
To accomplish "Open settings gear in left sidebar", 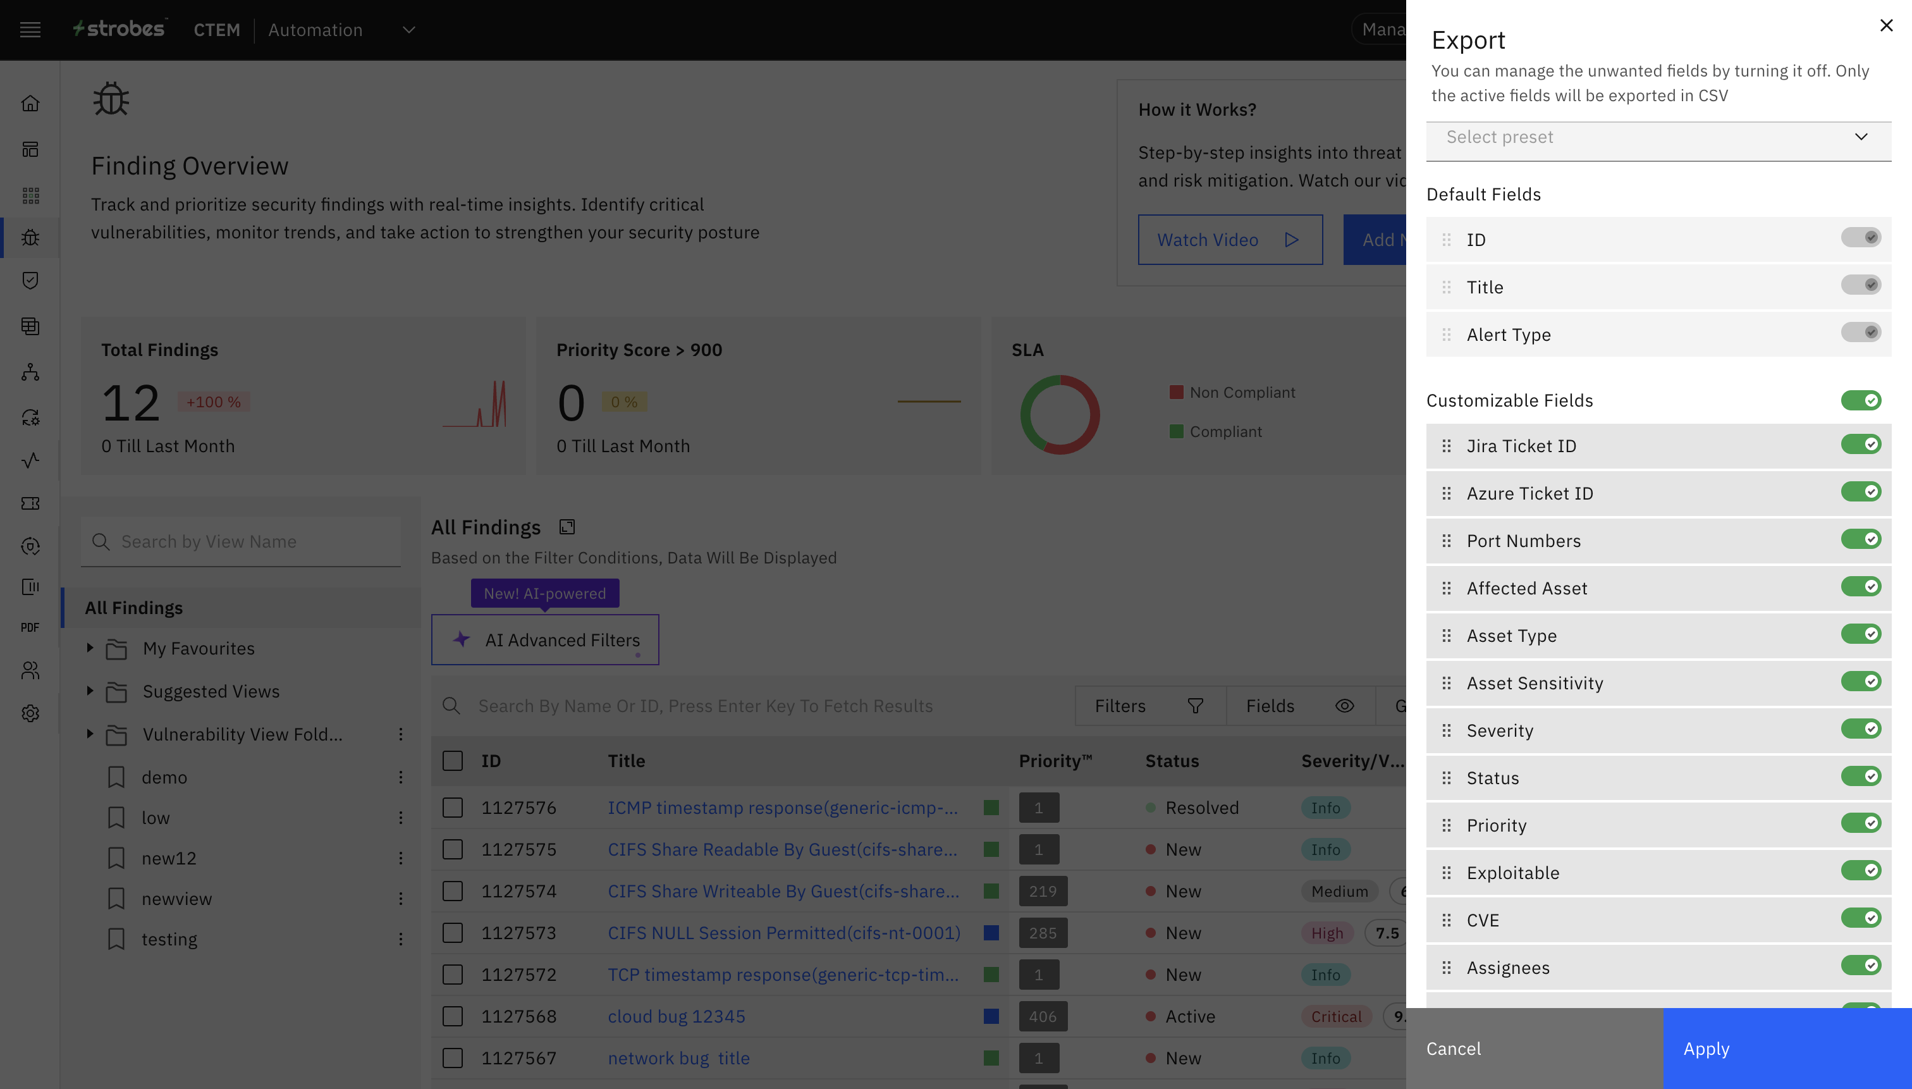I will [30, 713].
